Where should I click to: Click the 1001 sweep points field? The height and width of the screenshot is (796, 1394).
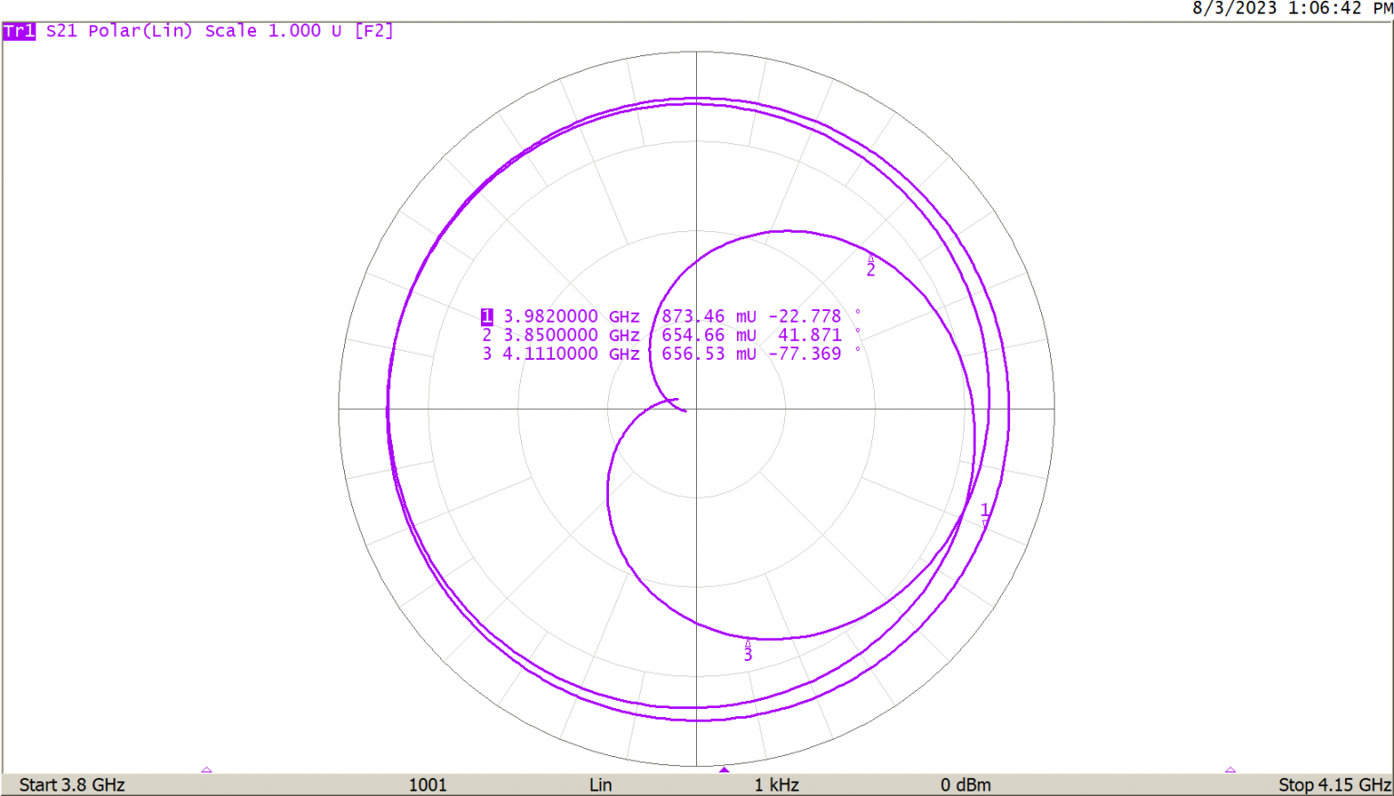[427, 784]
